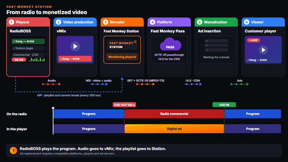Select the Monetization card header
This screenshot has width=288, height=162.
click(216, 22)
